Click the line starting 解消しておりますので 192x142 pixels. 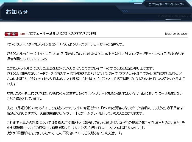click(76, 113)
